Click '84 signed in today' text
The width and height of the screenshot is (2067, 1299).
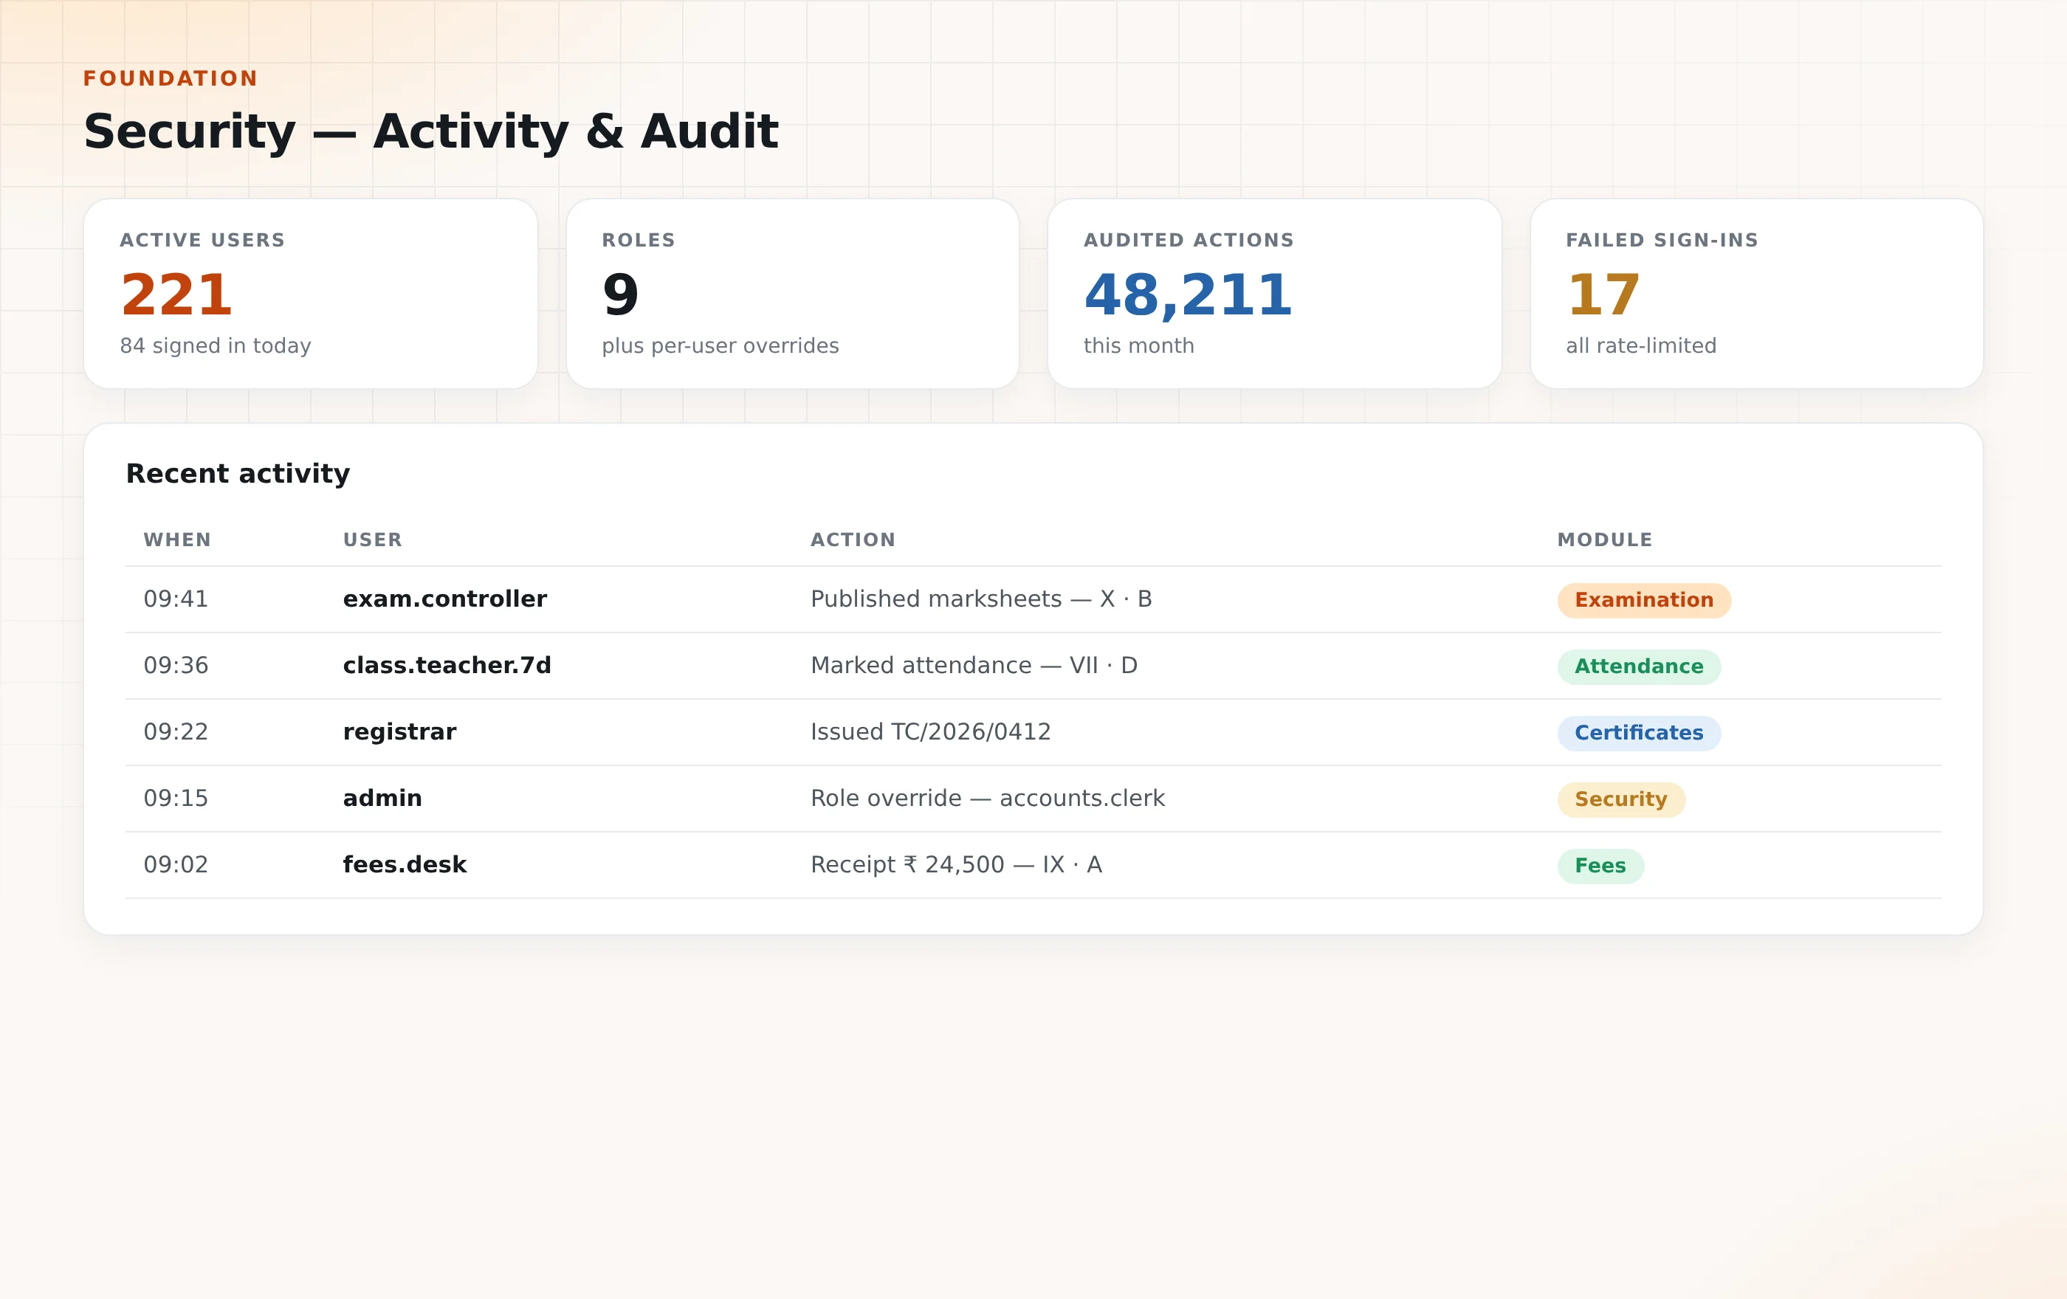click(216, 345)
